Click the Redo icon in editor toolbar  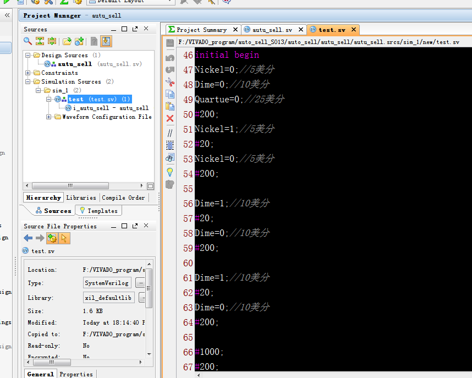pos(170,69)
